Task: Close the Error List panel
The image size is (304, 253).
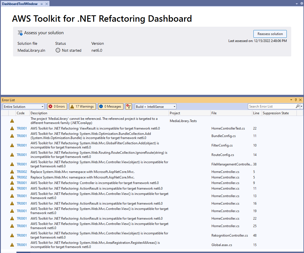Action: tap(300, 100)
